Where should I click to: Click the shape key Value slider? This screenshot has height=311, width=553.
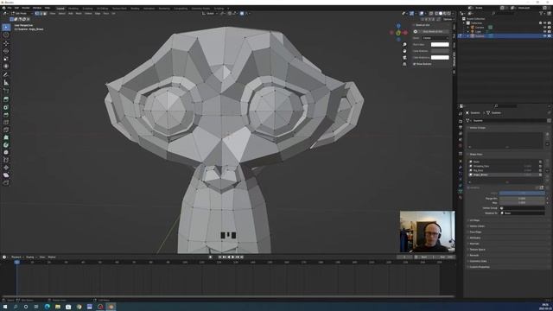[x=522, y=194]
